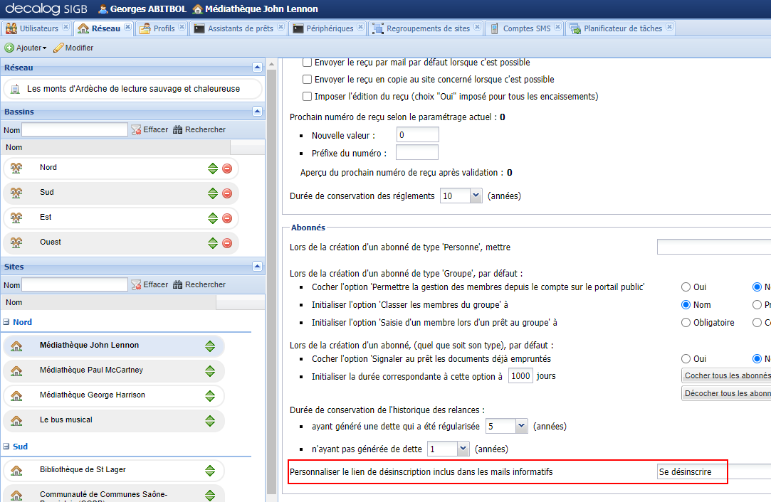Viewport: 771px width, 502px height.
Task: Click the reorder arrows for Le bus musical
Action: (x=210, y=421)
